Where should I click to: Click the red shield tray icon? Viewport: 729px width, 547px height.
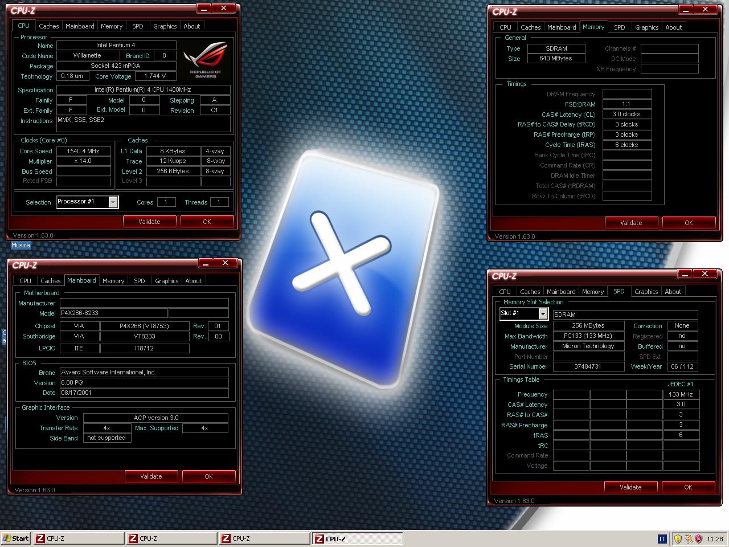tap(698, 538)
